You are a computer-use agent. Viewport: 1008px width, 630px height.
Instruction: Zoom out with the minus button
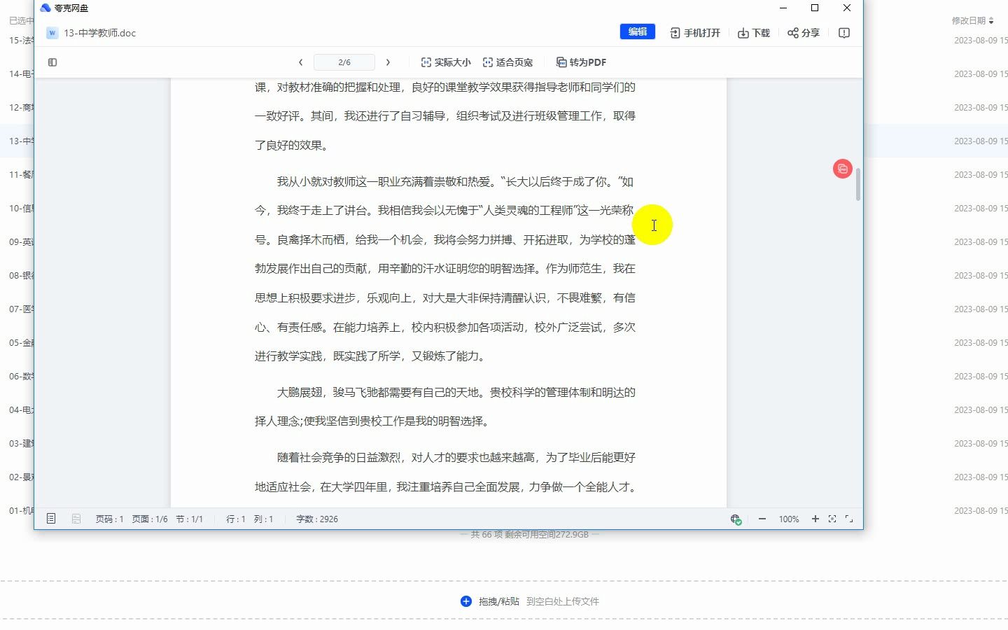[762, 519]
